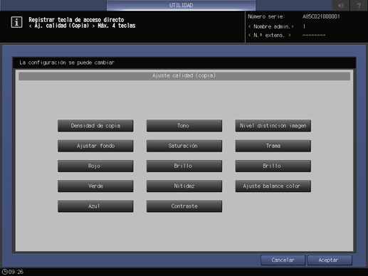Click the Nombre admin. label

[x=271, y=26]
